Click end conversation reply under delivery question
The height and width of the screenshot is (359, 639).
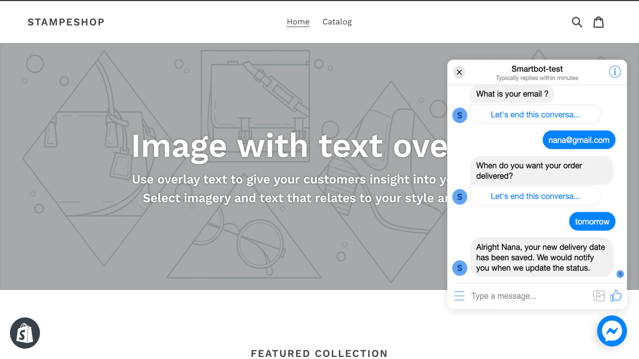(x=535, y=196)
